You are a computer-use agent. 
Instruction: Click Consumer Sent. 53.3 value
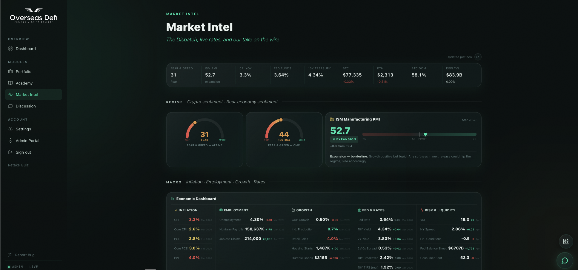coord(465,258)
